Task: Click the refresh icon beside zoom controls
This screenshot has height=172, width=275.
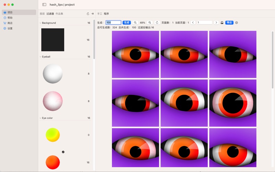Action: (x=157, y=23)
